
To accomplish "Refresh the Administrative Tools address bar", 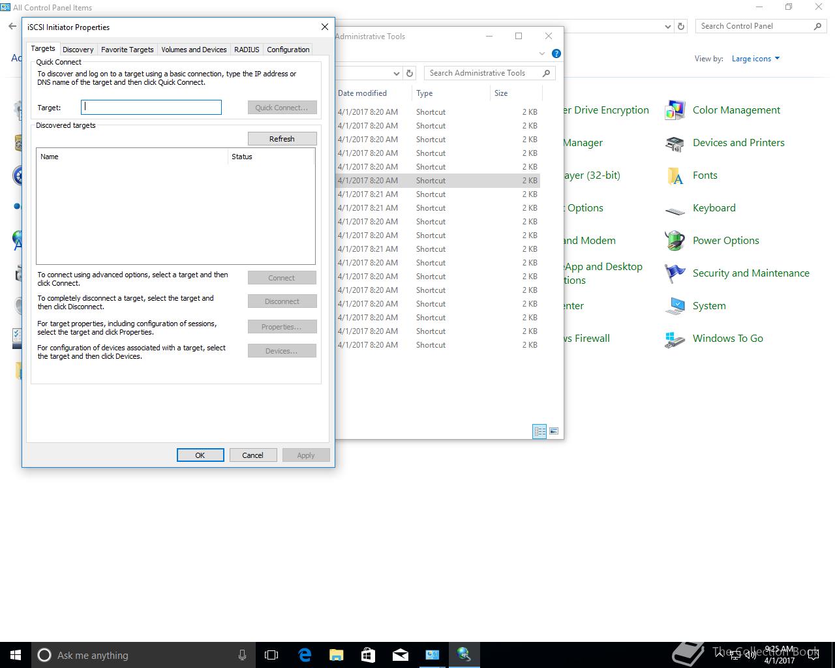I will pyautogui.click(x=410, y=73).
